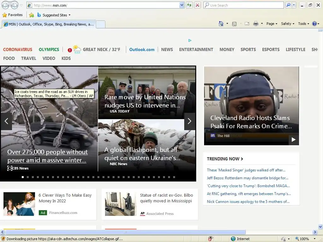
Task: Open the MONEY section
Action: 227,49
